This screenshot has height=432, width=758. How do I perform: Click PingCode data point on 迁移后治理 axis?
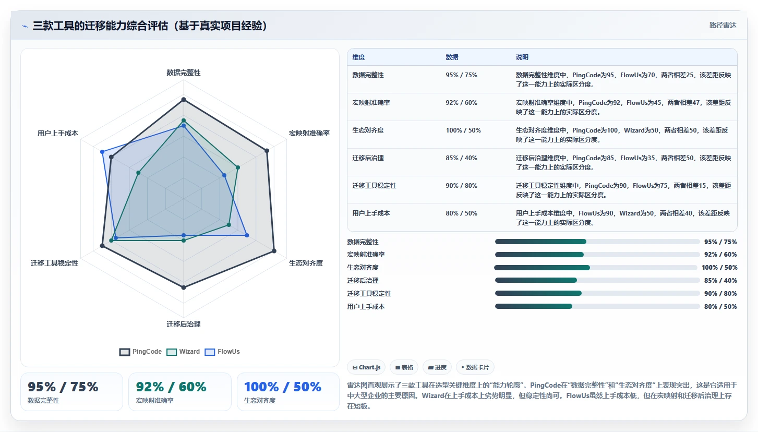184,287
